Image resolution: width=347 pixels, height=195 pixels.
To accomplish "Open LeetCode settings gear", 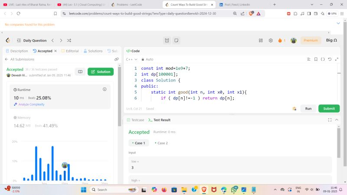I will coord(270,40).
